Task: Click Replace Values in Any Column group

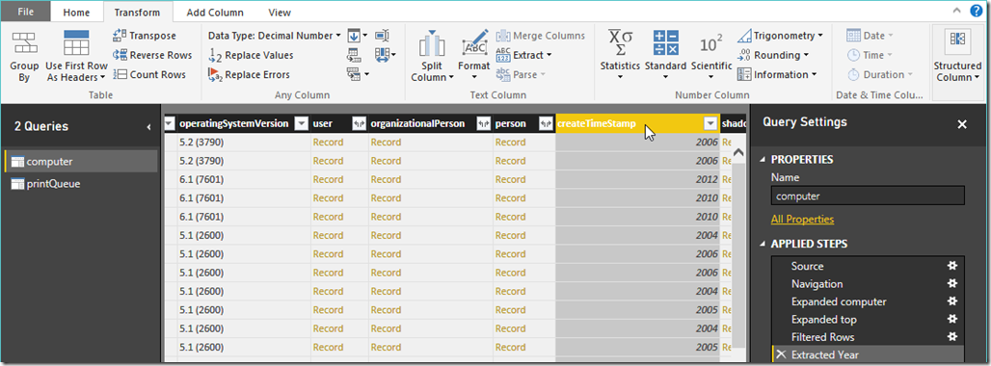Action: coord(251,55)
